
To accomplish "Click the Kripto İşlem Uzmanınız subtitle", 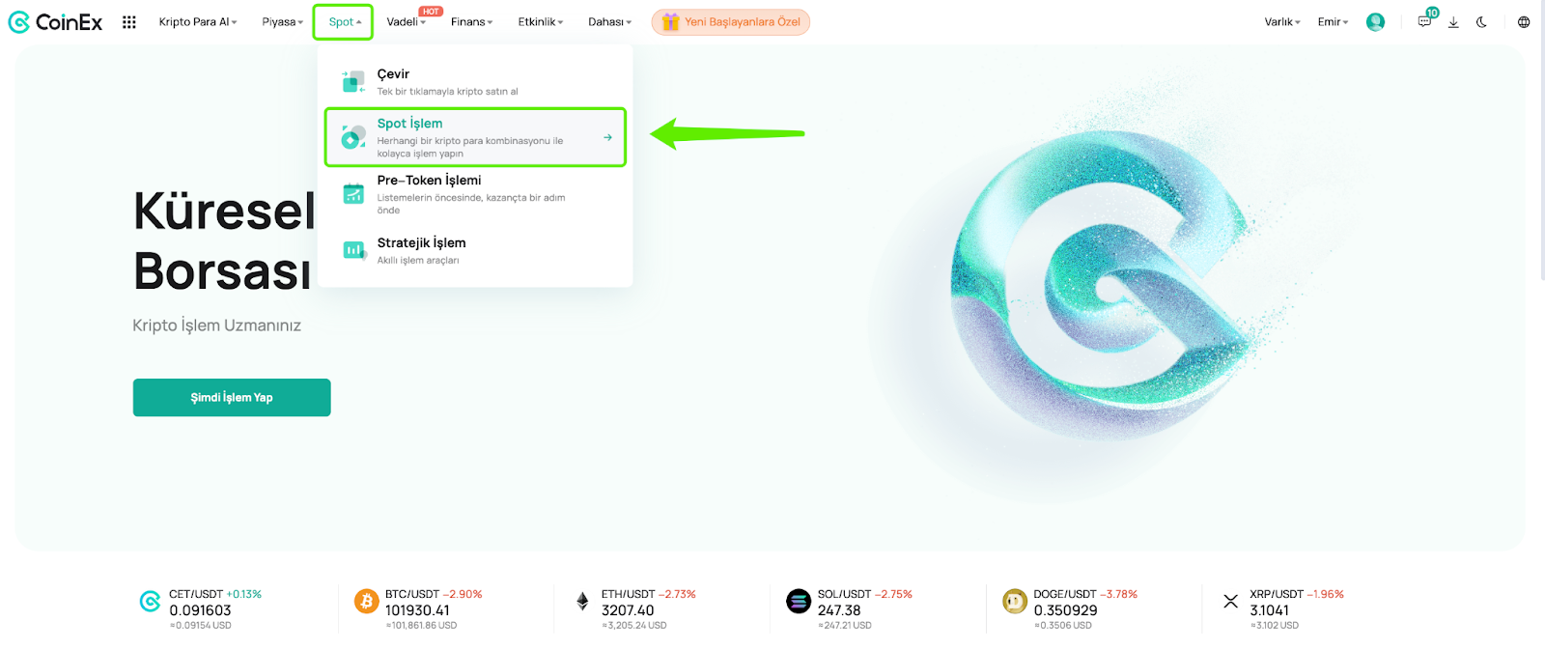I will pyautogui.click(x=217, y=325).
